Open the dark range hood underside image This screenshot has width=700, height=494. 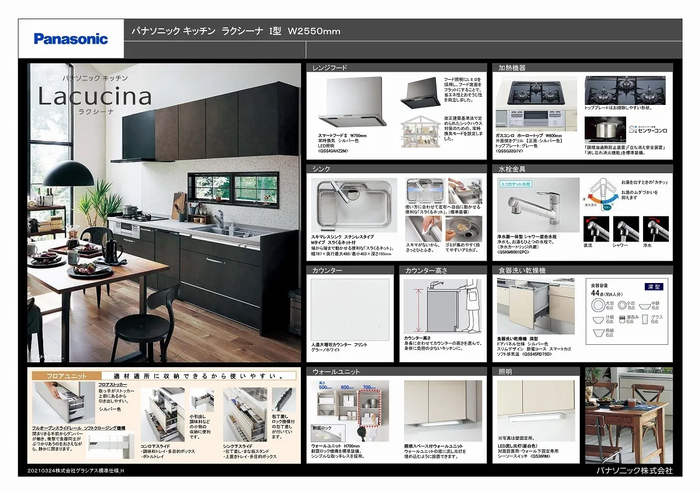(x=420, y=93)
